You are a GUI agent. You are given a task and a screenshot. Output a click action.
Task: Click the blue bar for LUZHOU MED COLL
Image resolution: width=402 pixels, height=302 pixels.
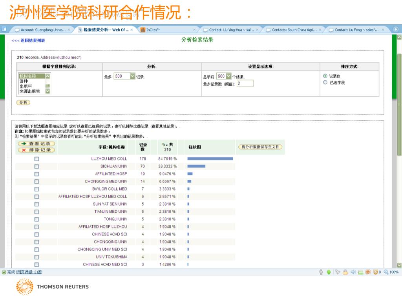click(x=210, y=159)
